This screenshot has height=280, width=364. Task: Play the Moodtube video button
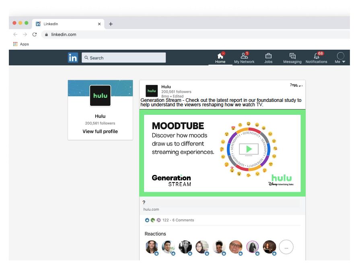249,149
